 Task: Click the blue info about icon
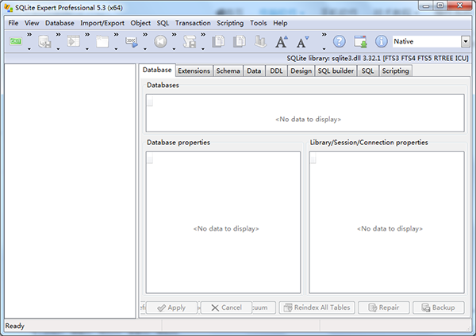(381, 41)
